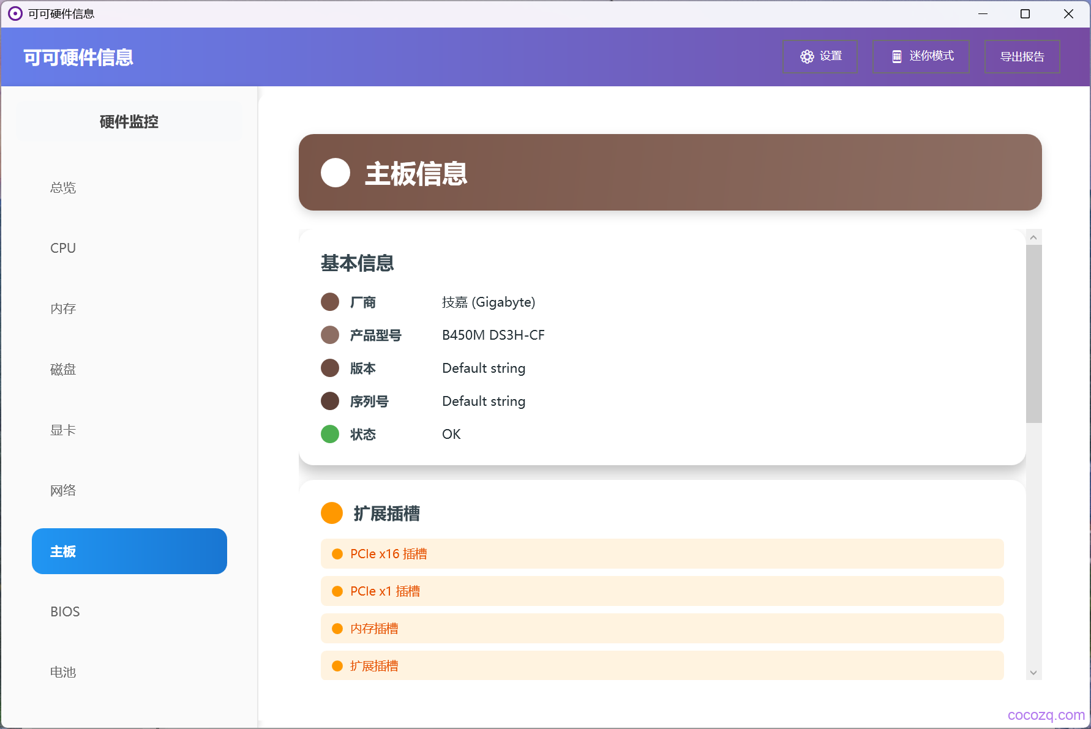Click the 主板信息 banner title
Viewport: 1091px width, 729px height.
pos(416,174)
